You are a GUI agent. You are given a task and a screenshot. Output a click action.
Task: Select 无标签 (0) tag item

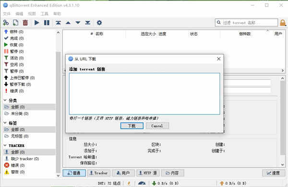tap(16, 136)
